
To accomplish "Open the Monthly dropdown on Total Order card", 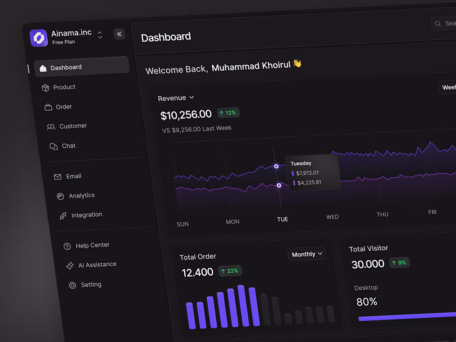I will [306, 254].
